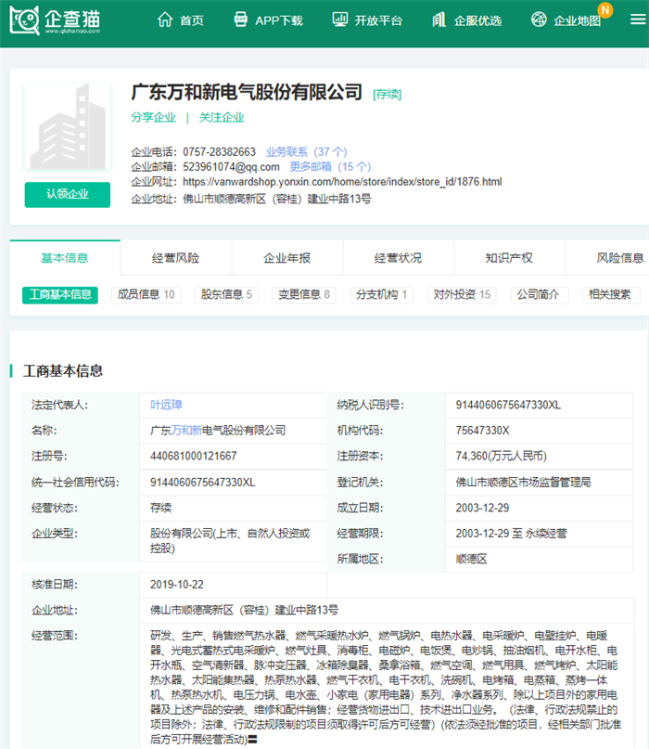Screen dimensions: 649x749
Task: Select the 分支机构 1 sub-tab
Action: (381, 295)
